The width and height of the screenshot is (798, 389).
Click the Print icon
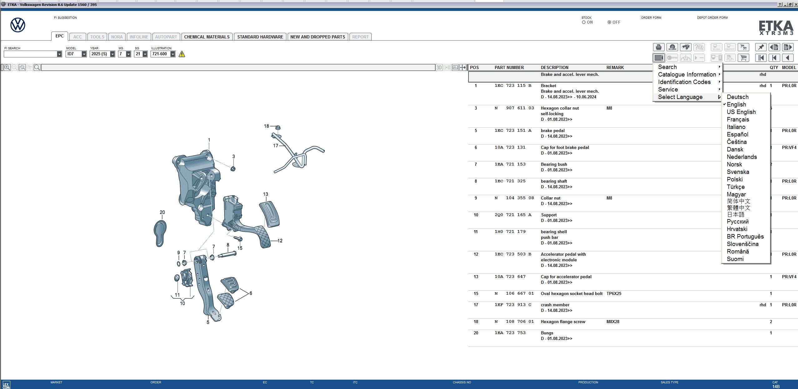point(659,47)
